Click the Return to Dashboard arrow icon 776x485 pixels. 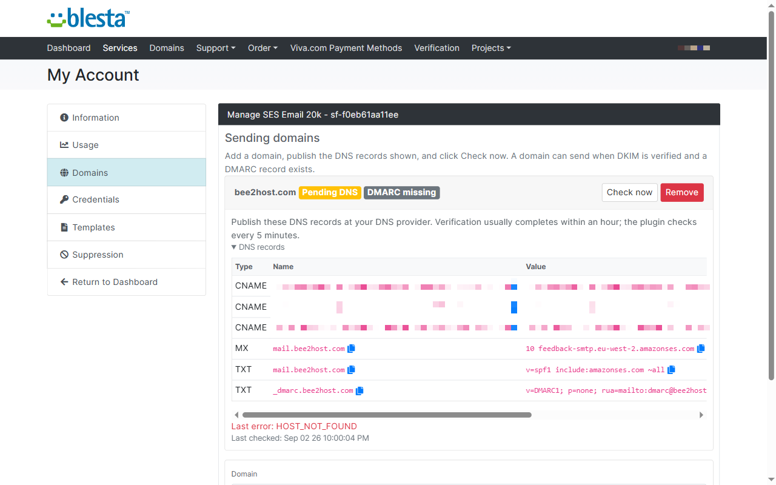coord(64,282)
